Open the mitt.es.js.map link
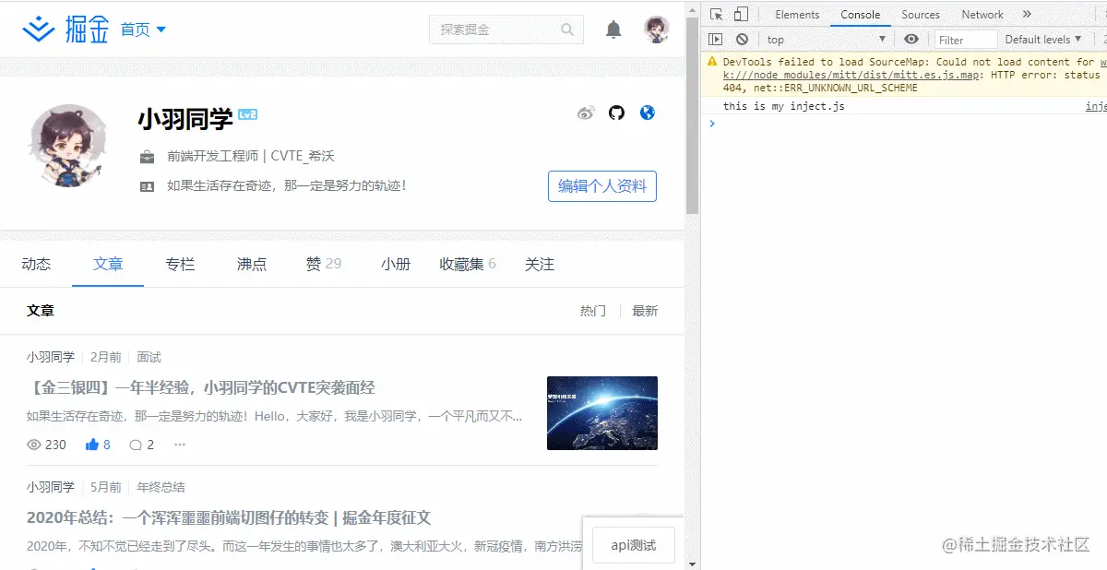Viewport: 1107px width, 570px height. click(851, 75)
